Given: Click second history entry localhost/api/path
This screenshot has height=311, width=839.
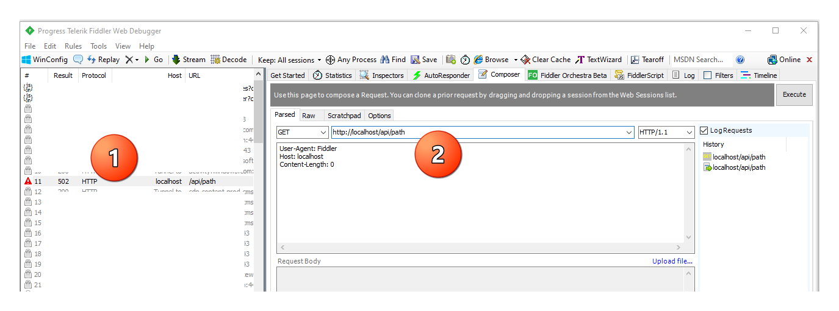Looking at the screenshot, I should 734,167.
